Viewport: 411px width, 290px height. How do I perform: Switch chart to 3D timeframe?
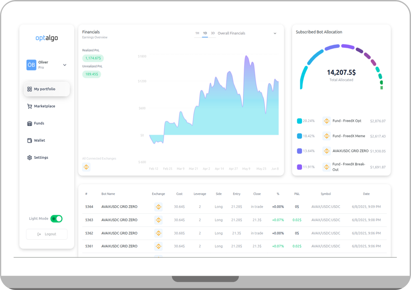(213, 33)
